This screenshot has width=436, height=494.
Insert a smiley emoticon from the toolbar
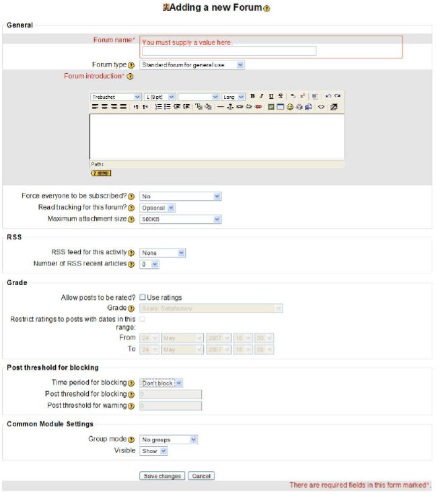[289, 107]
